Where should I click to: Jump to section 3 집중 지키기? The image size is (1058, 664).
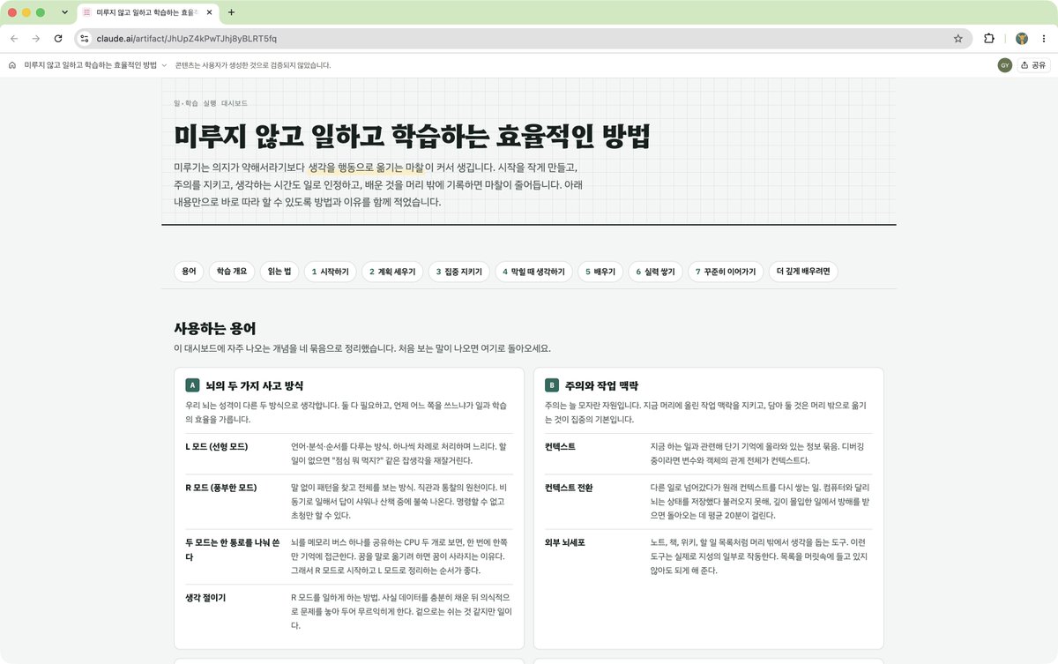click(x=459, y=272)
